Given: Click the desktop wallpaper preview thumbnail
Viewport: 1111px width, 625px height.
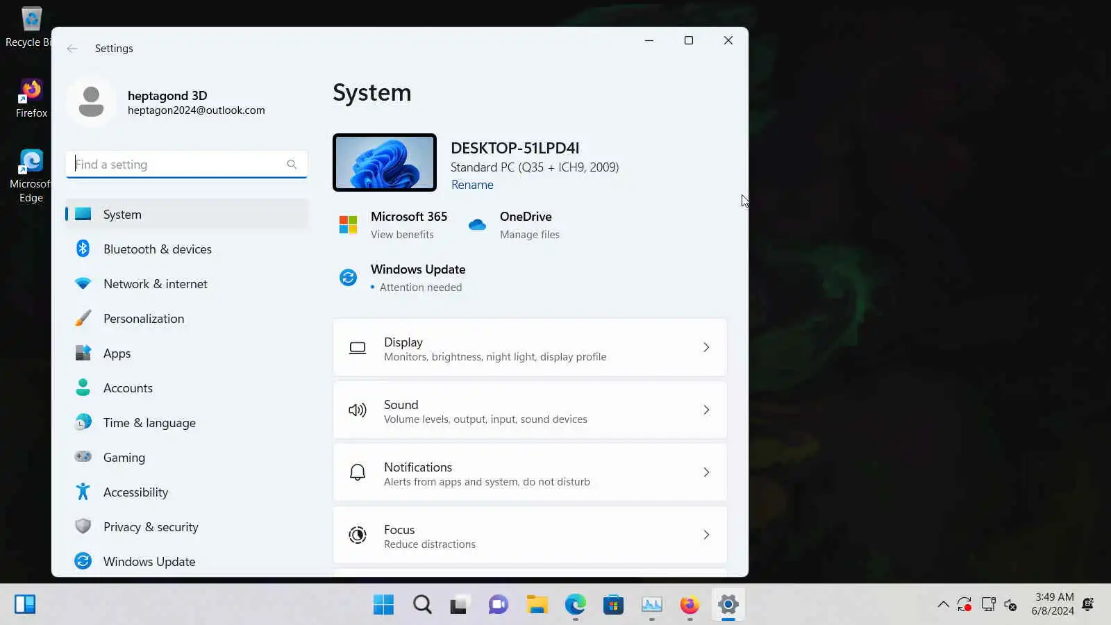Looking at the screenshot, I should coord(385,162).
